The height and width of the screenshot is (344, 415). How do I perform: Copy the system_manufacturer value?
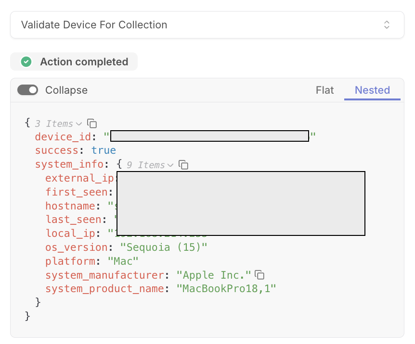[259, 275]
